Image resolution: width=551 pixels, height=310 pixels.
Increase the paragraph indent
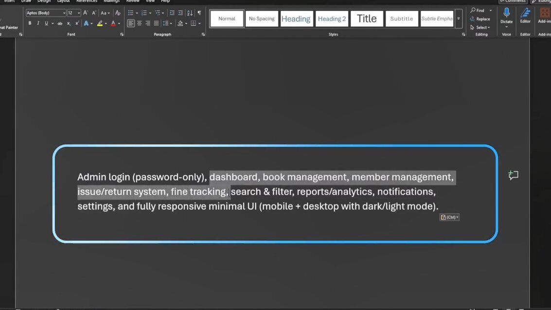tap(180, 13)
